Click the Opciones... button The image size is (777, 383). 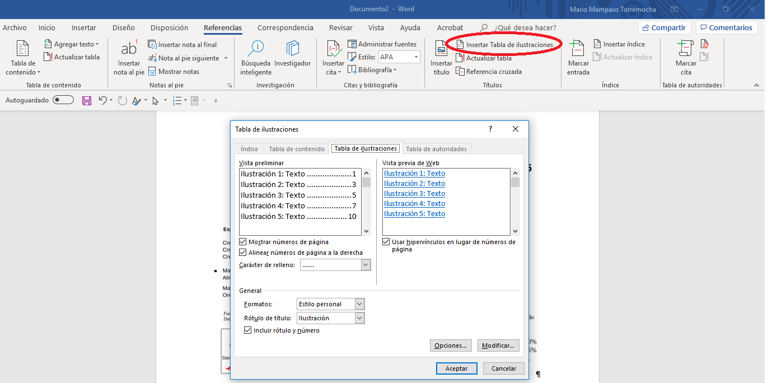451,345
